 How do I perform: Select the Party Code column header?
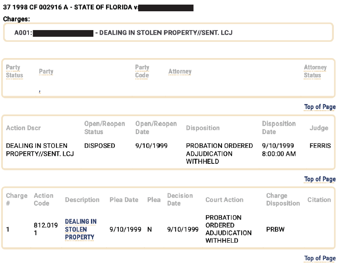pos(142,71)
